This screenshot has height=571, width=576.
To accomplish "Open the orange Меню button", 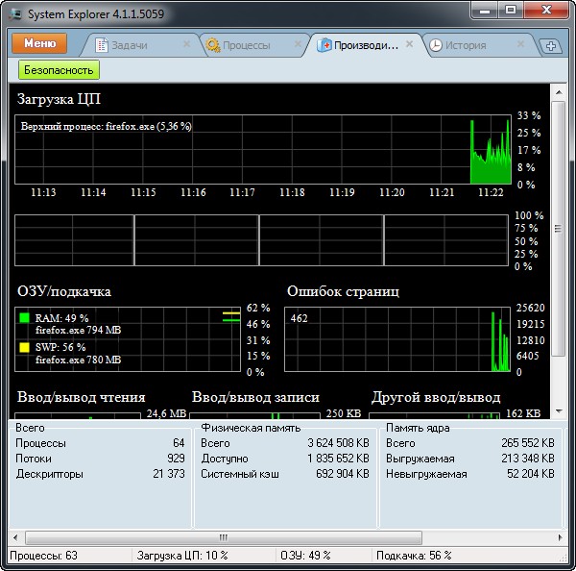I will pyautogui.click(x=39, y=43).
